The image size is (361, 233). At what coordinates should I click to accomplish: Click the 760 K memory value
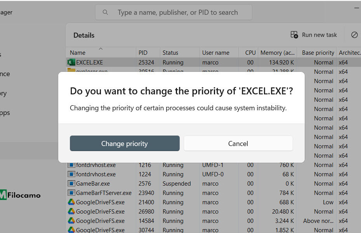click(x=286, y=165)
